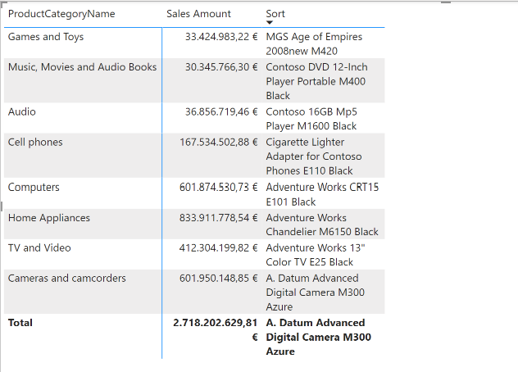Viewport: 518px width, 372px height.
Task: Click Cigarette Lighter Adapter for Contoso Phones
Action: click(x=314, y=157)
